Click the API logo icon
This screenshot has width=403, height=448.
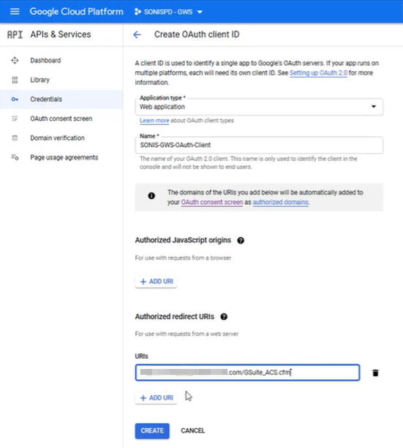tap(15, 34)
